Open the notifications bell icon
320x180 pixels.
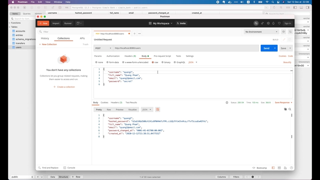(274, 23)
